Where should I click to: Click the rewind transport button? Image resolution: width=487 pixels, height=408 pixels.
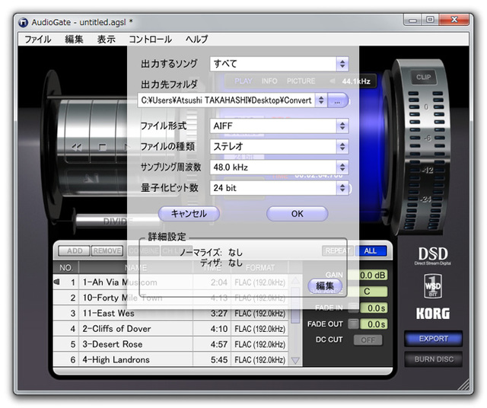[78, 146]
